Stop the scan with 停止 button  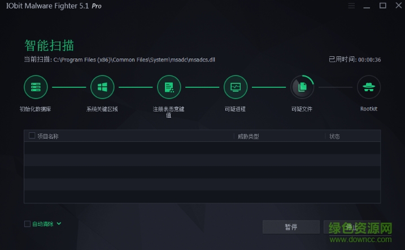click(x=352, y=227)
